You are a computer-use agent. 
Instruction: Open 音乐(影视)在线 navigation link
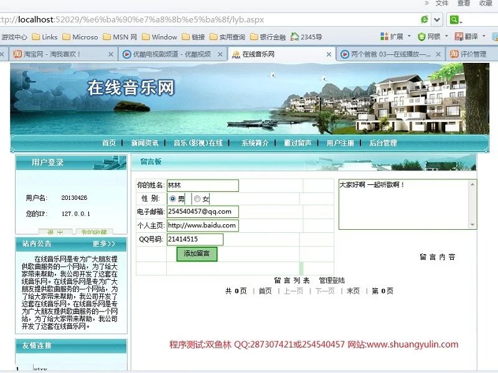pos(198,143)
